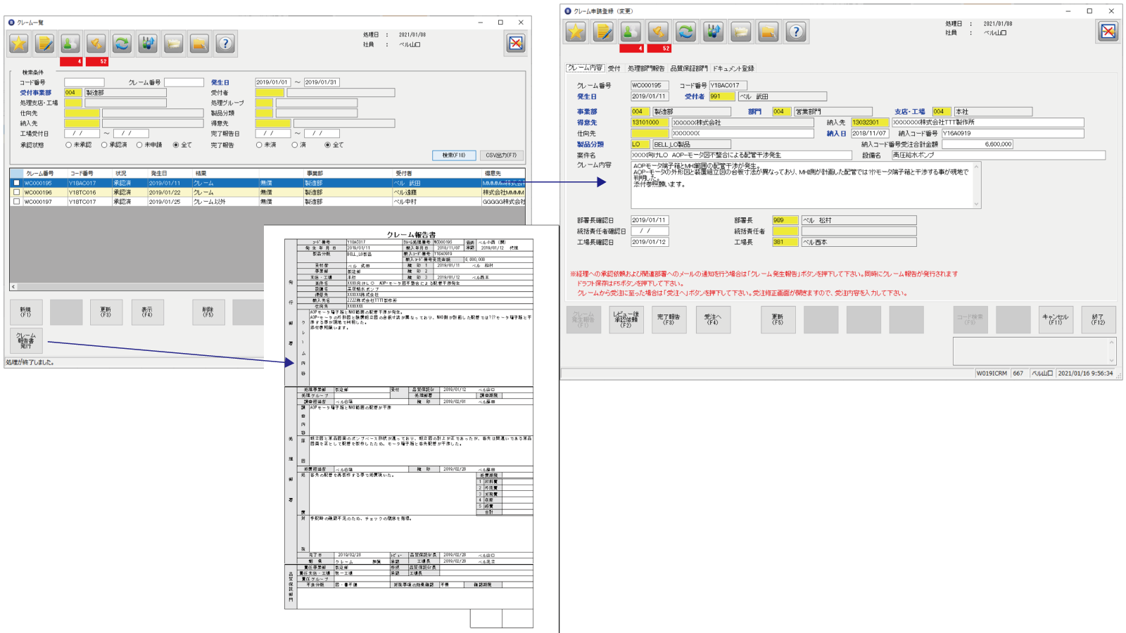The width and height of the screenshot is (1126, 633).
Task: Click the クレーム内容 text area scrollbar
Action: tap(976, 185)
